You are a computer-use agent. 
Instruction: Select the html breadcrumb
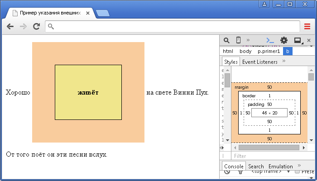tap(228, 51)
